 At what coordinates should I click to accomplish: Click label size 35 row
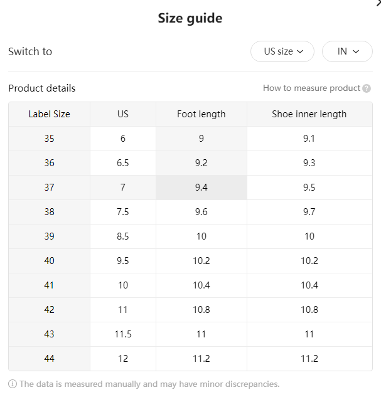tap(190, 139)
